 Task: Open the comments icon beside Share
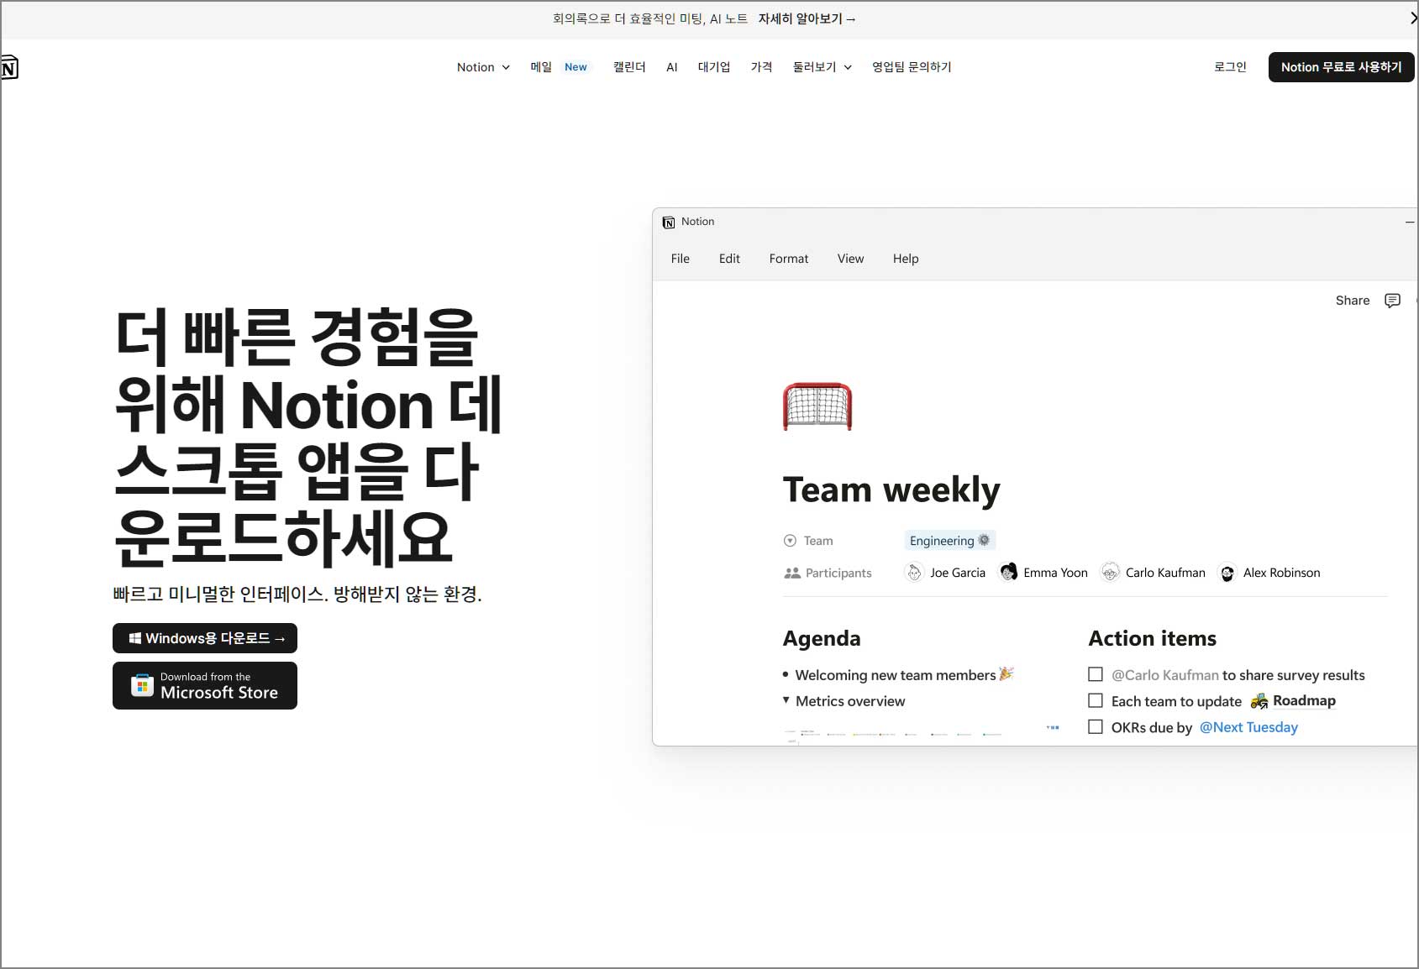(1392, 301)
